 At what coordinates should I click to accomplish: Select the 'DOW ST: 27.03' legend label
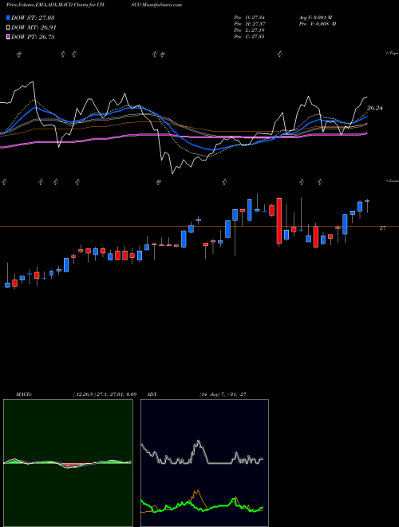[33, 18]
